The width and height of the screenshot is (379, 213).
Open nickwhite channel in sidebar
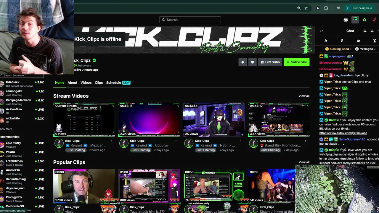22,120
